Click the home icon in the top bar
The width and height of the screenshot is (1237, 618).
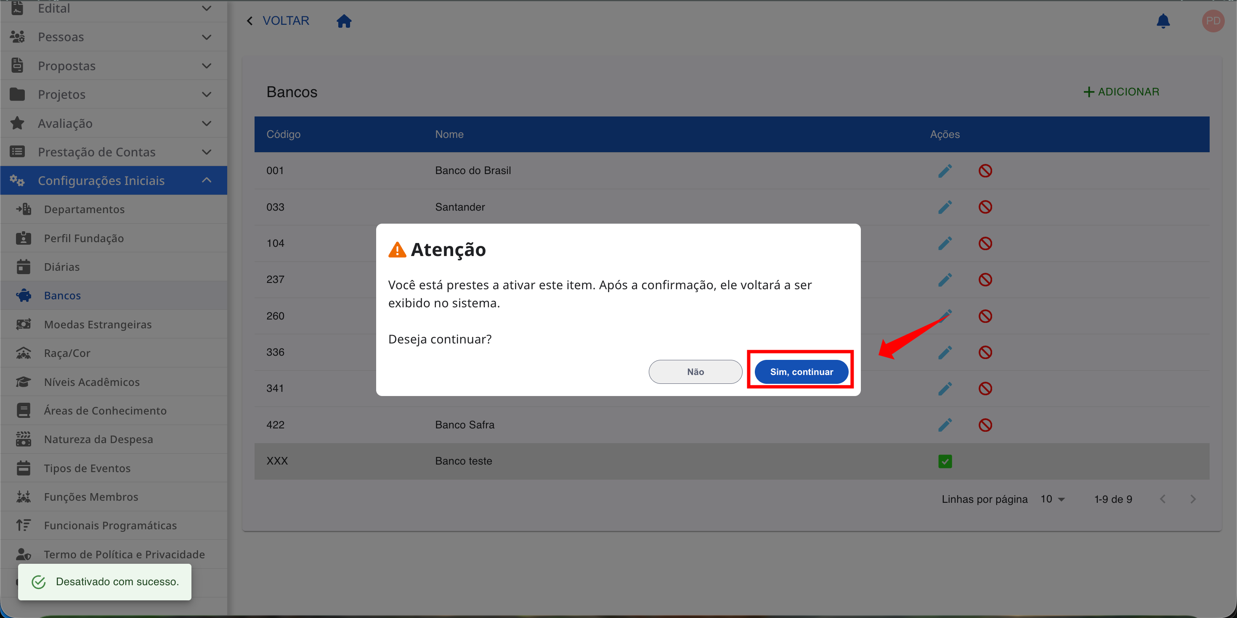pyautogui.click(x=344, y=21)
